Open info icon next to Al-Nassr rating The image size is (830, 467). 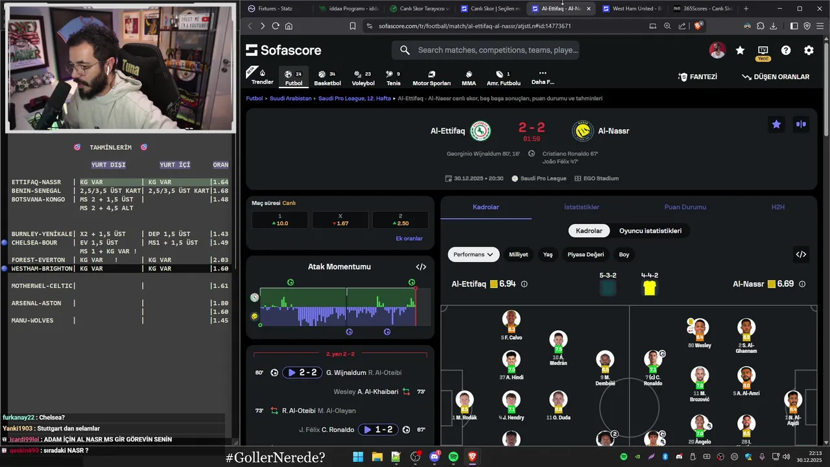(802, 284)
